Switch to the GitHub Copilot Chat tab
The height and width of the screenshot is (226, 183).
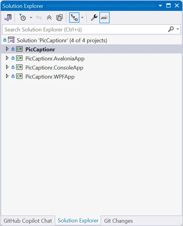(27, 221)
